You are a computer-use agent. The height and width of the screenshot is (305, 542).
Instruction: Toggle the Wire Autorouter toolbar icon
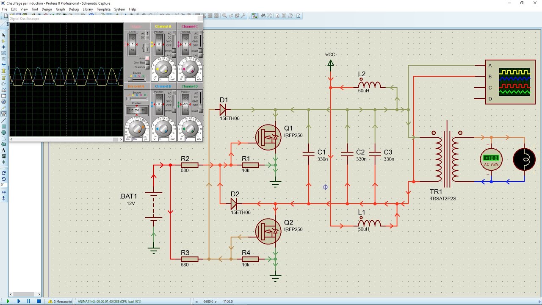coord(254,16)
